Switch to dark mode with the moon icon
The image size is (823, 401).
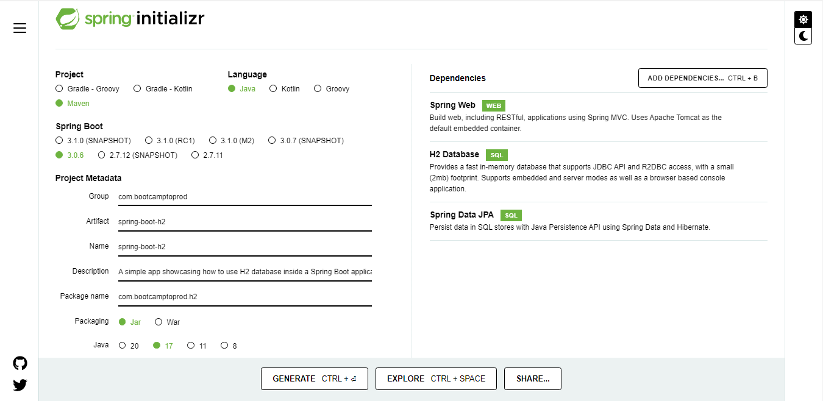point(803,36)
